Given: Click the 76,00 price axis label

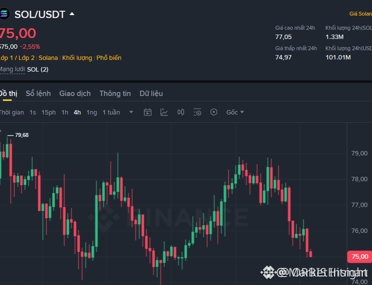Looking at the screenshot, I should coord(359,230).
